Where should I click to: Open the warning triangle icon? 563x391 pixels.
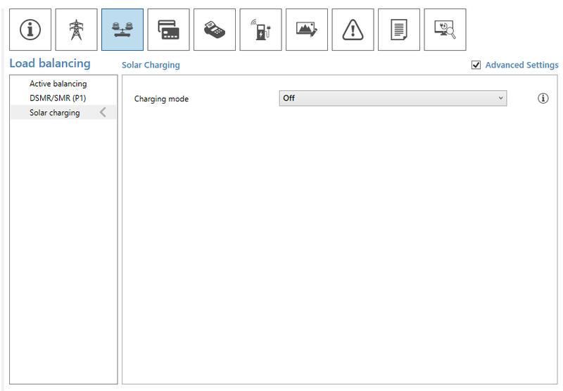(353, 30)
